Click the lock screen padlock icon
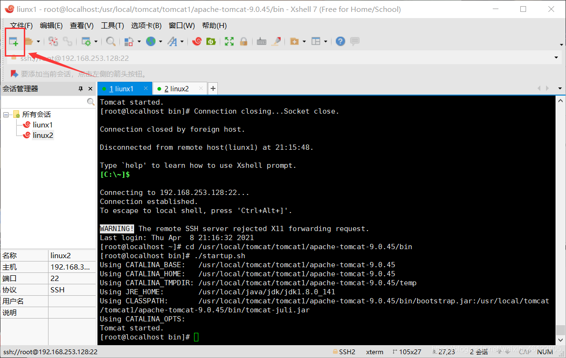 (x=244, y=41)
